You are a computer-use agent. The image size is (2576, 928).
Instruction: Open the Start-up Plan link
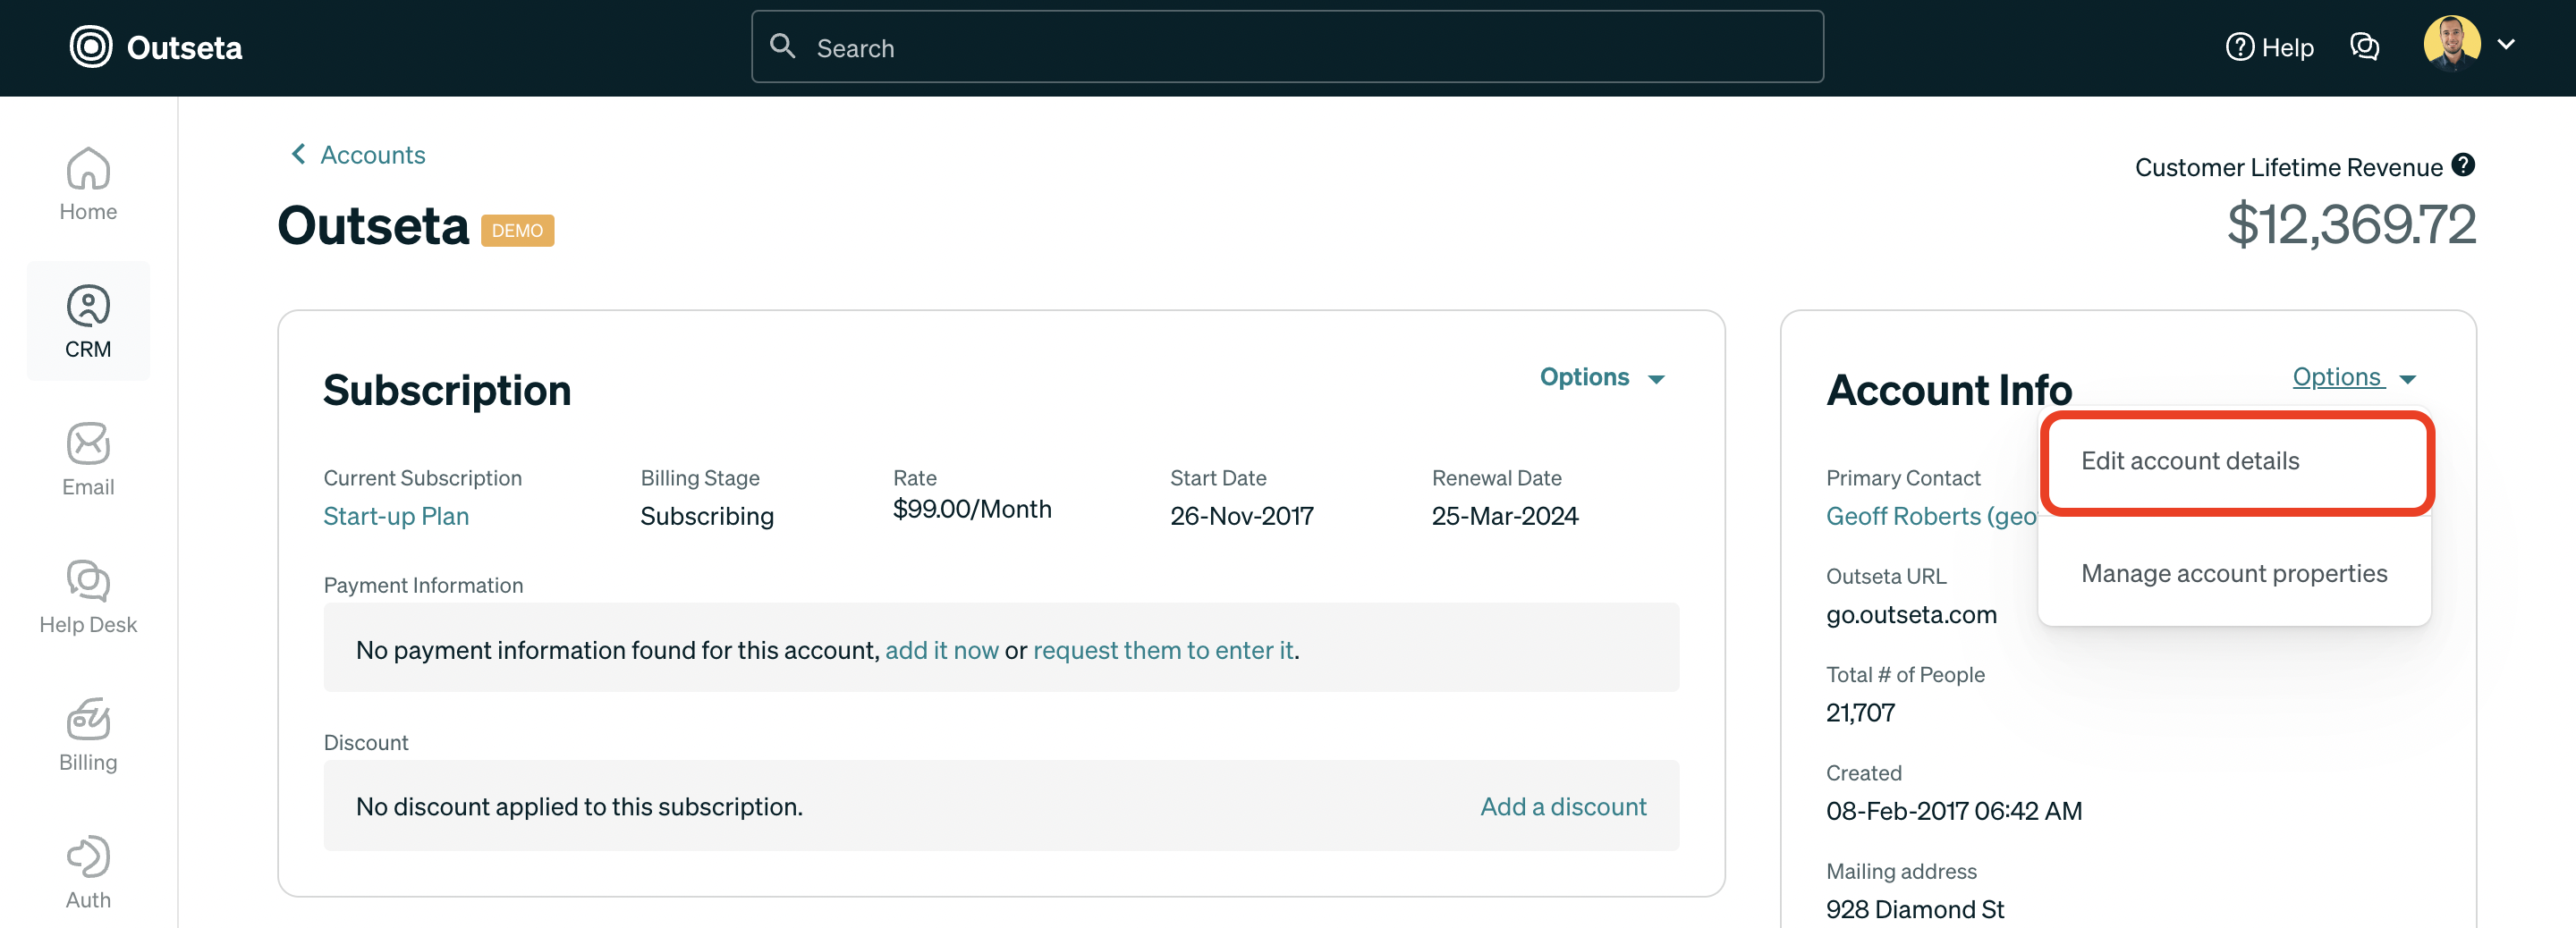(x=396, y=516)
